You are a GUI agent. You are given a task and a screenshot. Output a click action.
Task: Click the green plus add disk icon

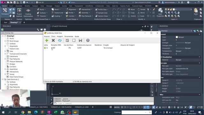coord(47,41)
